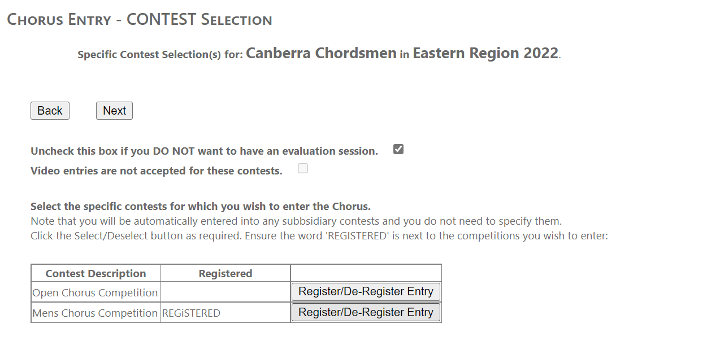Viewport: 707px width, 363px height.
Task: Click the video entries checkbox
Action: coord(303,168)
